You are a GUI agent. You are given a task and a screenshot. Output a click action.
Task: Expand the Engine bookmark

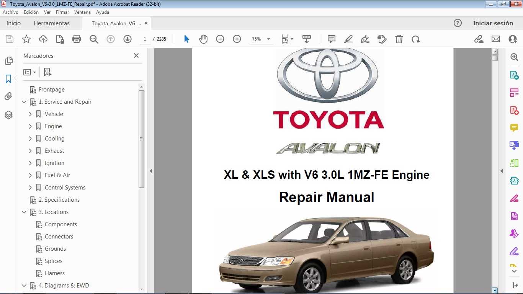[x=30, y=126]
